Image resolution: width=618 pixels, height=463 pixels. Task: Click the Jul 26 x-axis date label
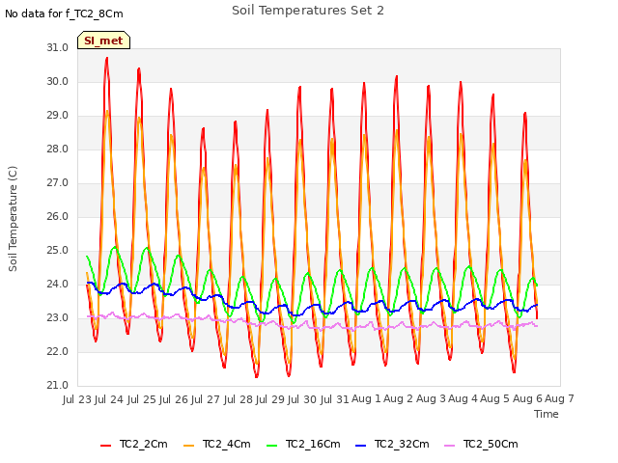click(x=174, y=399)
